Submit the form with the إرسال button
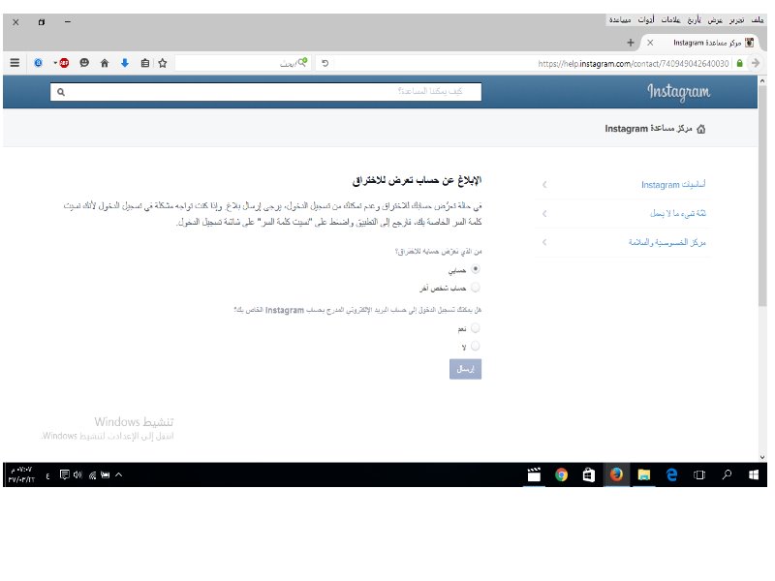Screen dimensions: 775x581 (x=465, y=369)
